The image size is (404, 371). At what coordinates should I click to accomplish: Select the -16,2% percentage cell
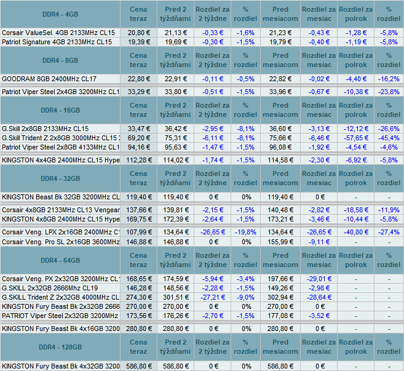click(389, 79)
